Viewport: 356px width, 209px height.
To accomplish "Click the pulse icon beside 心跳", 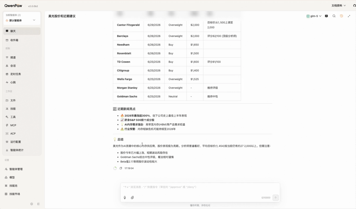I will pos(7,82).
